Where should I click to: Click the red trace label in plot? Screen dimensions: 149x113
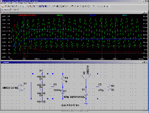pyautogui.click(x=27, y=15)
